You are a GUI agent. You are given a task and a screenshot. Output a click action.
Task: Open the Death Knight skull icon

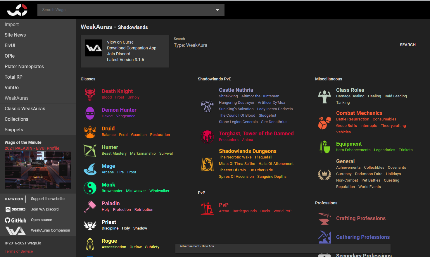(90, 94)
